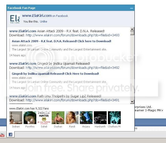The width and height of the screenshot is (166, 143).
Task: Open the ElaKiri logo thumbnail
Action: click(15, 19)
